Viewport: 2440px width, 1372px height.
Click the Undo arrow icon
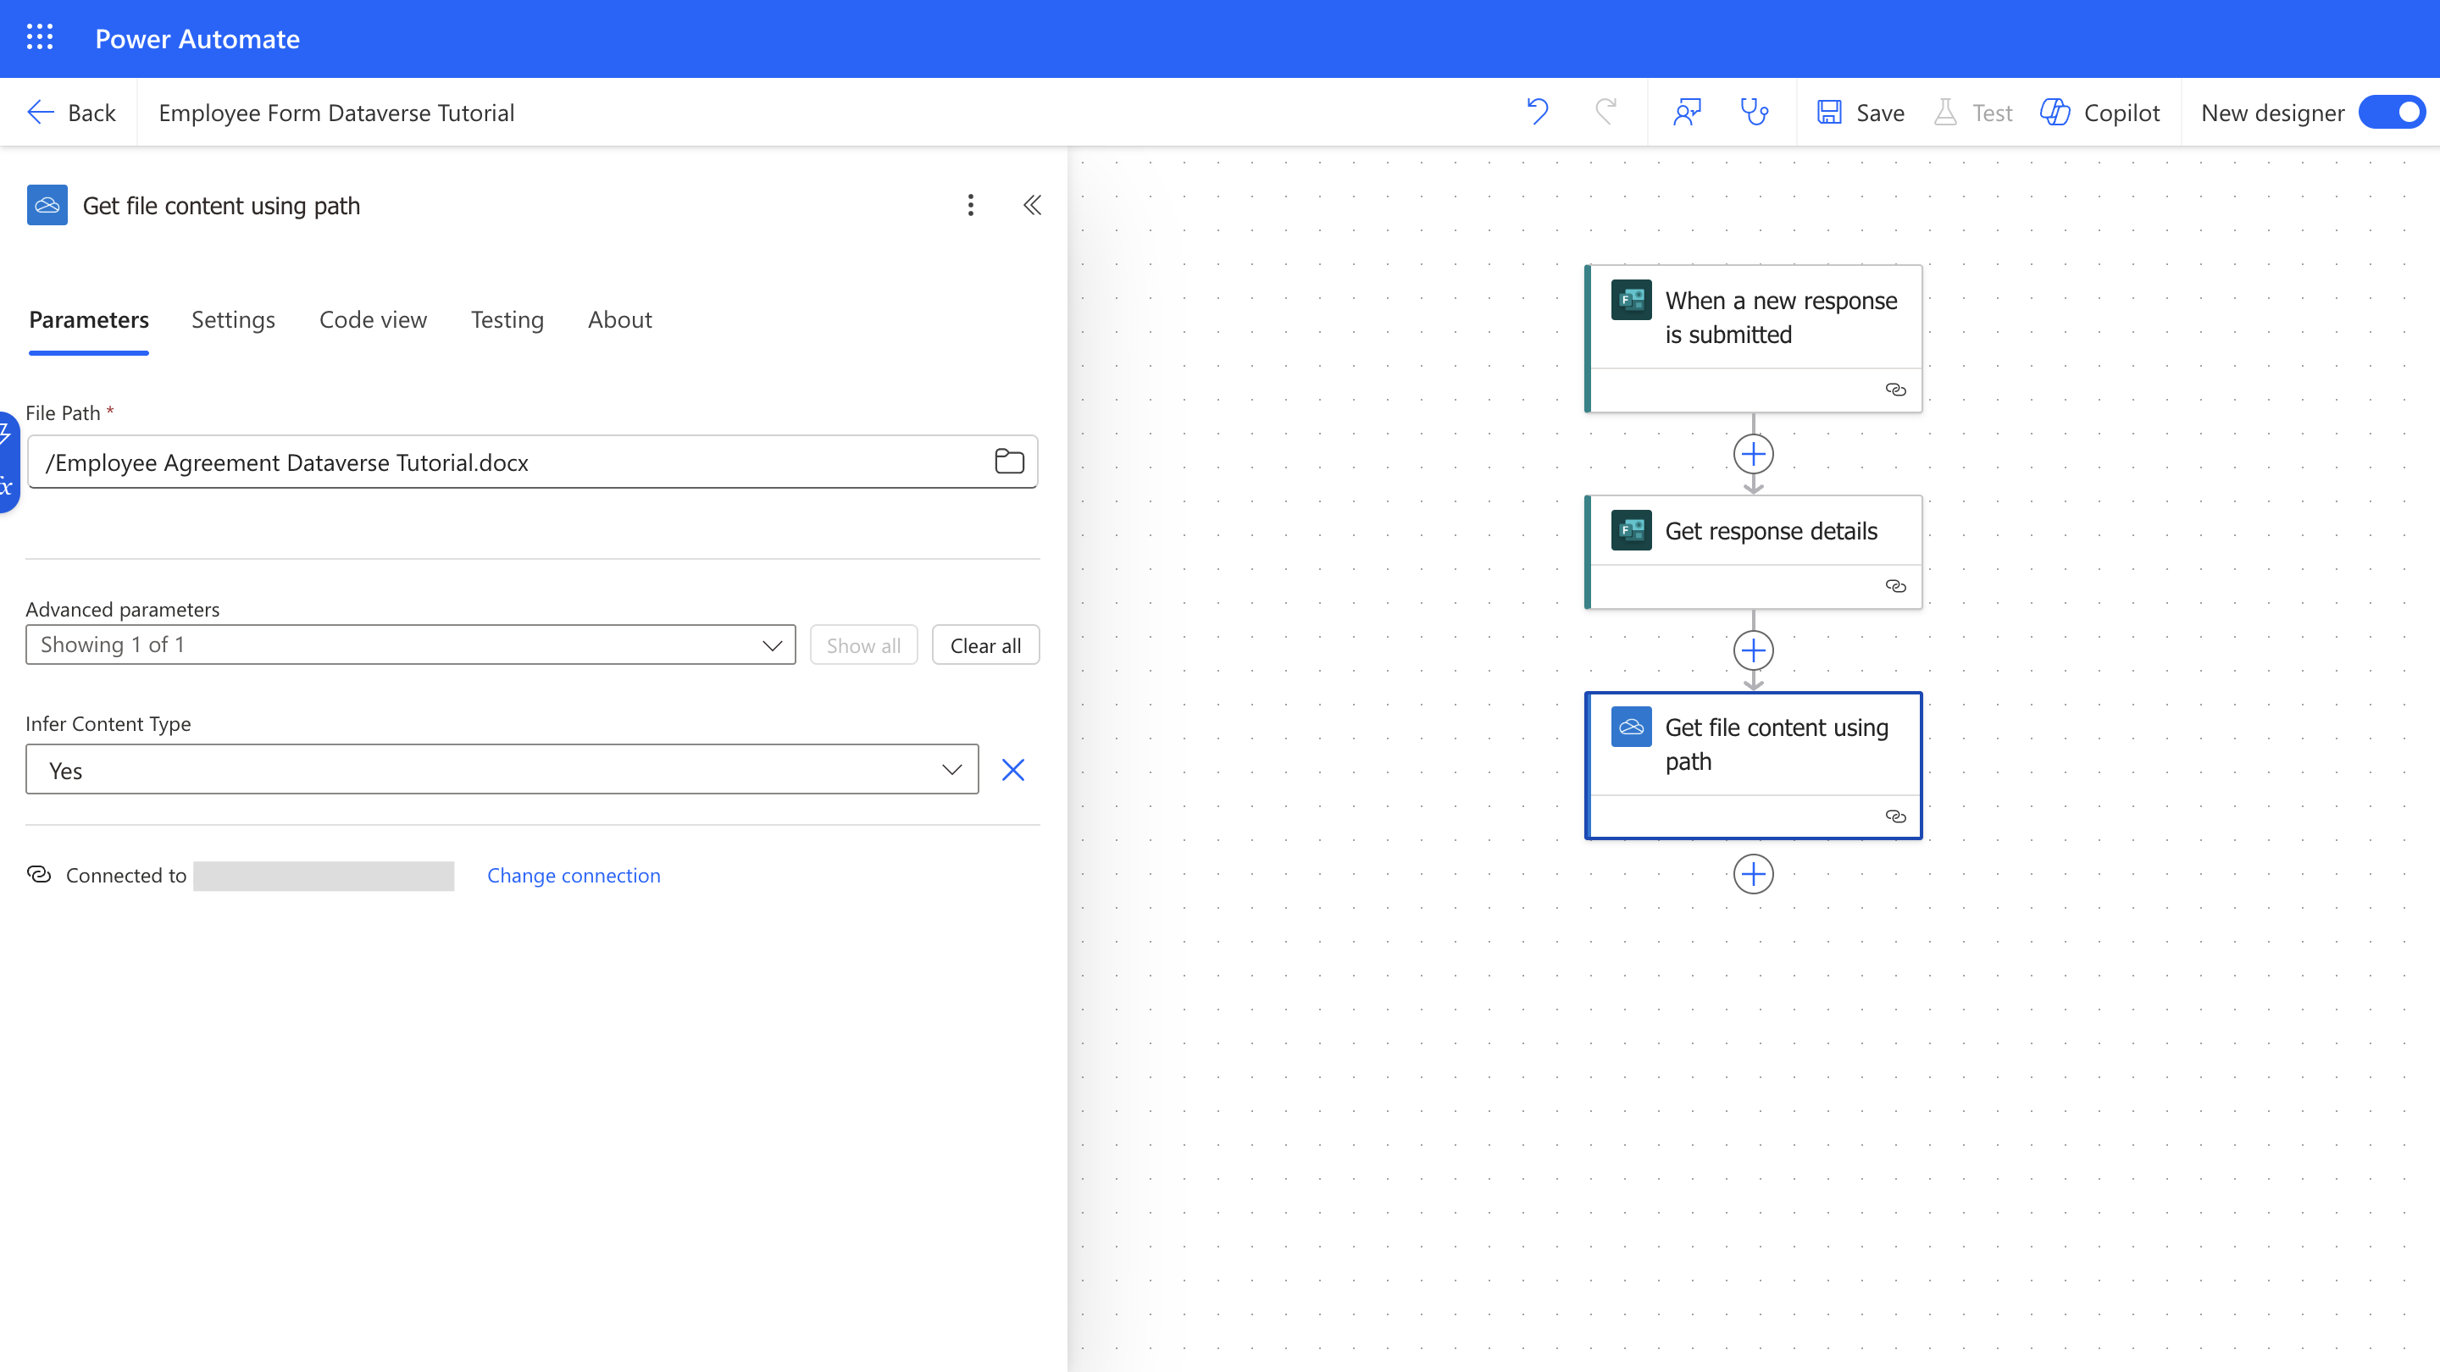click(1538, 112)
